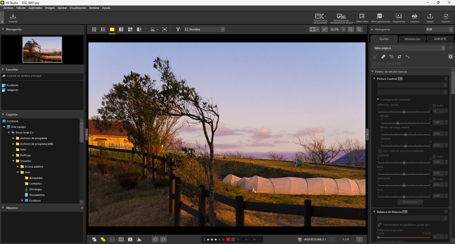Collapse the Álbumes panel

pos(3,208)
